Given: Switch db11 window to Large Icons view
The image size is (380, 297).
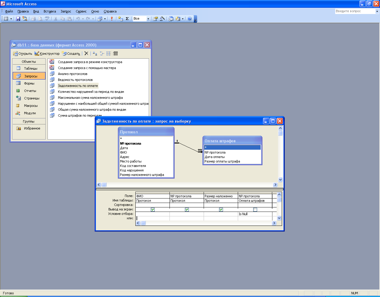Looking at the screenshot, I should [95, 54].
